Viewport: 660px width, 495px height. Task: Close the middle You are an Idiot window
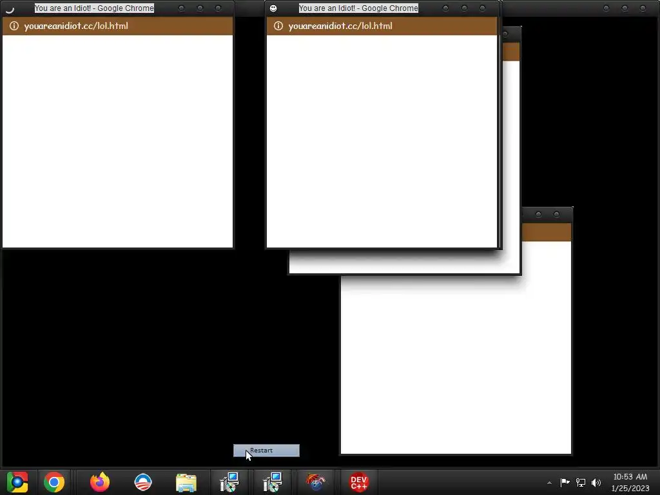(482, 8)
